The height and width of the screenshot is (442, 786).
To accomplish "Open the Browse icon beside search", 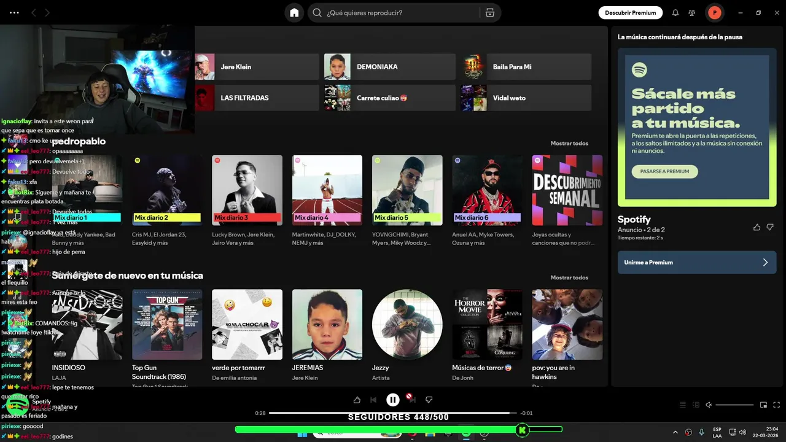I will (489, 13).
